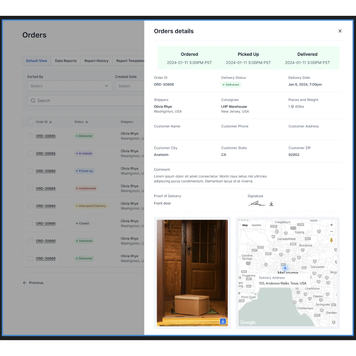Switch to the Report History tab
Image resolution: width=356 pixels, height=356 pixels.
[x=96, y=61]
